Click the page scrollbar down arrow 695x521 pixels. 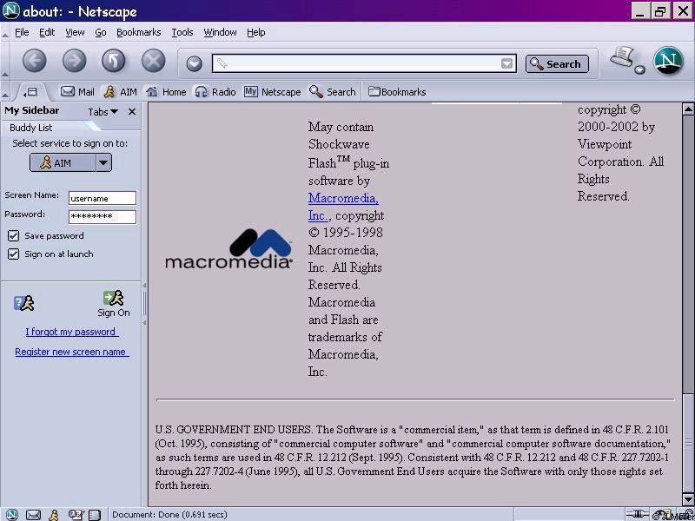coord(688,500)
